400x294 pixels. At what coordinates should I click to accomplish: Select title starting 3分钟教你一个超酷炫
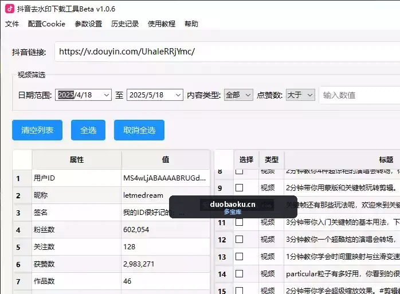(342, 240)
